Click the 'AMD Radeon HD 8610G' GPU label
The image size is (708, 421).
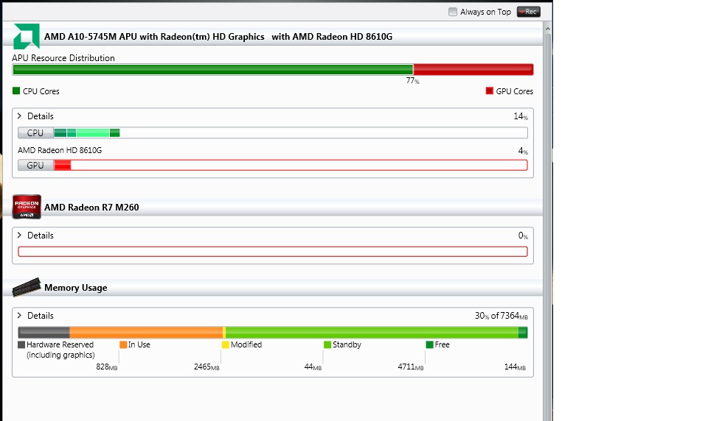click(x=60, y=150)
